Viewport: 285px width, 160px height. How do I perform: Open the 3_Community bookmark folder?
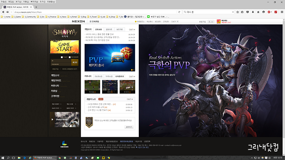point(29,17)
